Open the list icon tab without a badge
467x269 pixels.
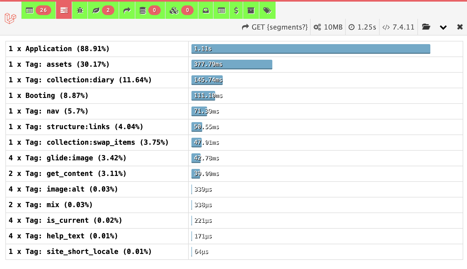[221, 10]
